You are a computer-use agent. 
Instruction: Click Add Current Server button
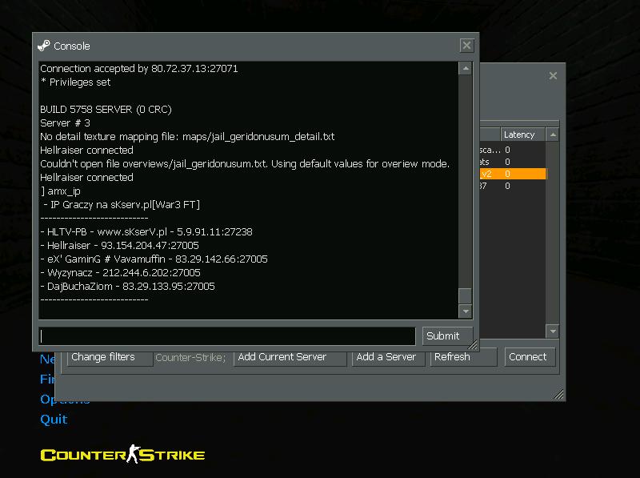[x=290, y=357]
